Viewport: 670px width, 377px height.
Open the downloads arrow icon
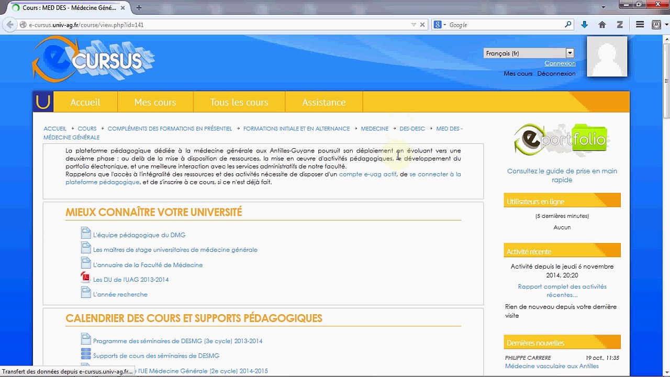click(585, 25)
